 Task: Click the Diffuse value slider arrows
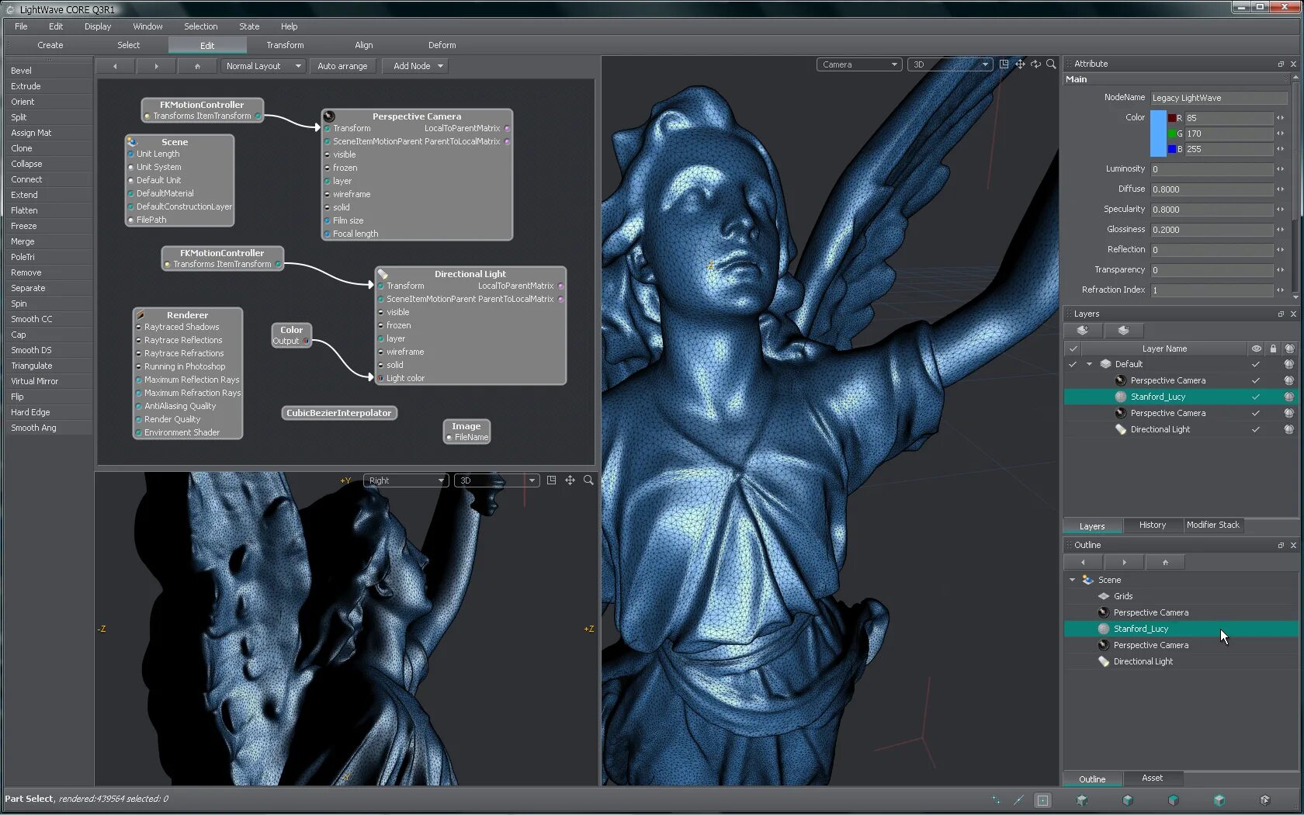(x=1280, y=189)
